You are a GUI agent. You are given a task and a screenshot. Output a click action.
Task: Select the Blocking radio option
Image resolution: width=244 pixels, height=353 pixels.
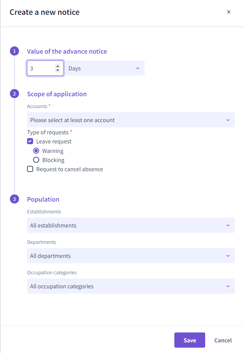[36, 160]
